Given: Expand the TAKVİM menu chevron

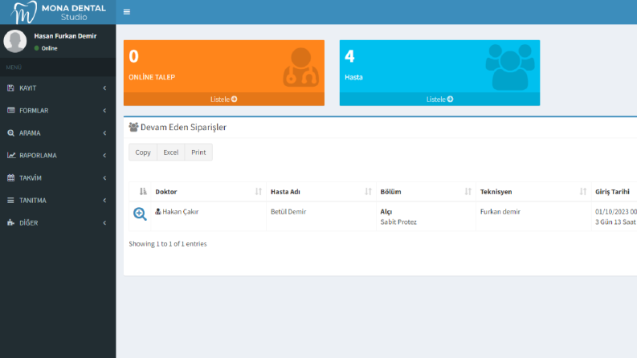Looking at the screenshot, I should click(x=104, y=177).
